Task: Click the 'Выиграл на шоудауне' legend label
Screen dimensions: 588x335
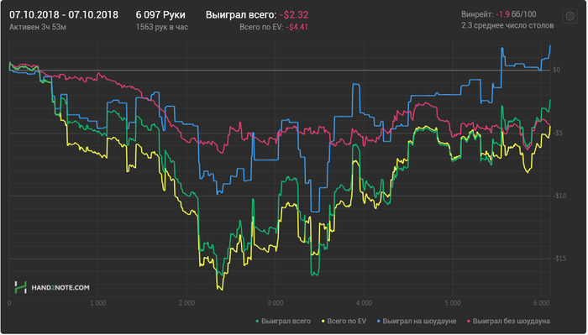Action: (419, 321)
